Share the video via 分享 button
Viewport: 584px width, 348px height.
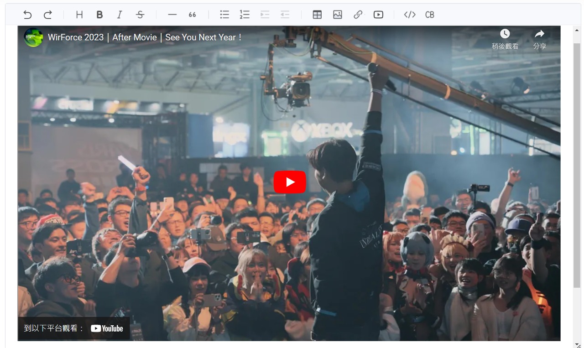[x=539, y=39]
